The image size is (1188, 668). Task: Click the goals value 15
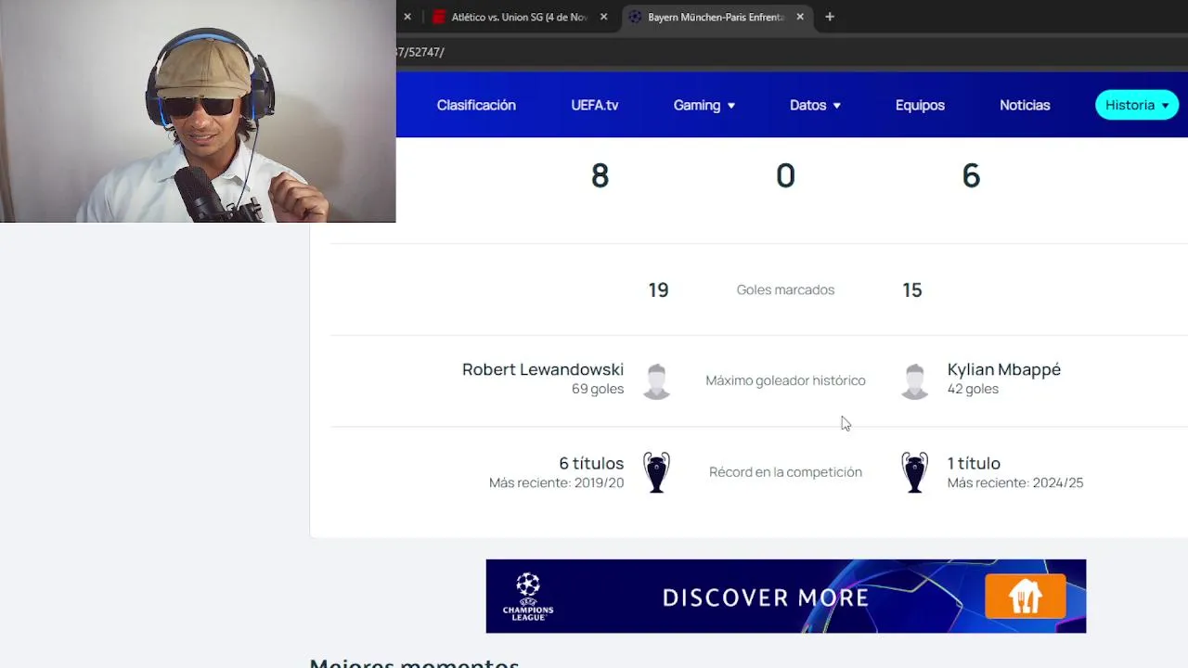[x=912, y=290]
